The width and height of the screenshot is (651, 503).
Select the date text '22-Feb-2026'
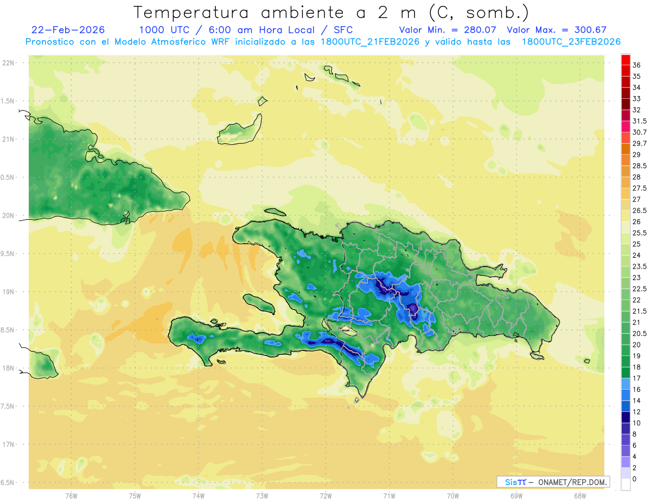pos(68,30)
